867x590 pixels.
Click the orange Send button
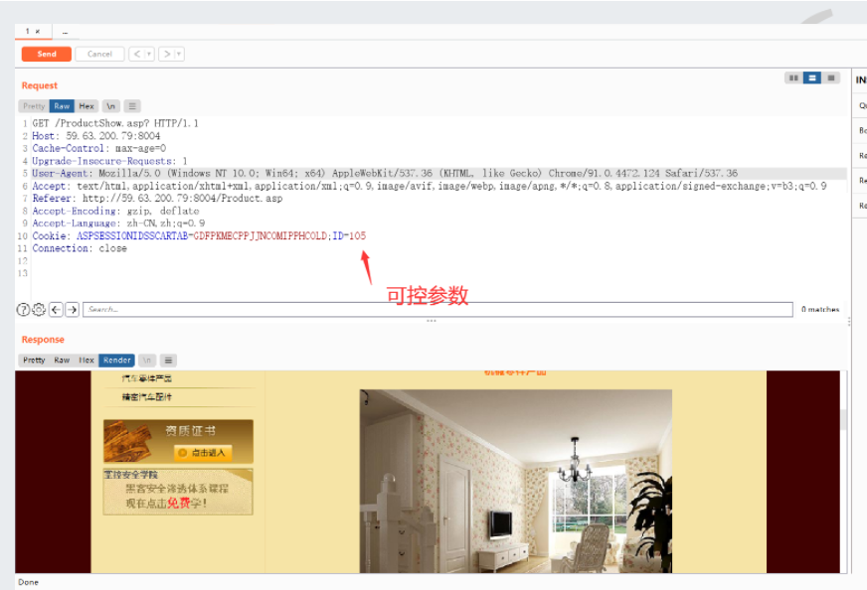[x=47, y=54]
